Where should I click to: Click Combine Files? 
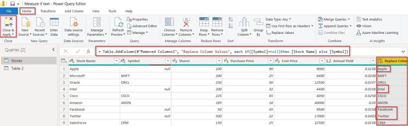pos(331,33)
